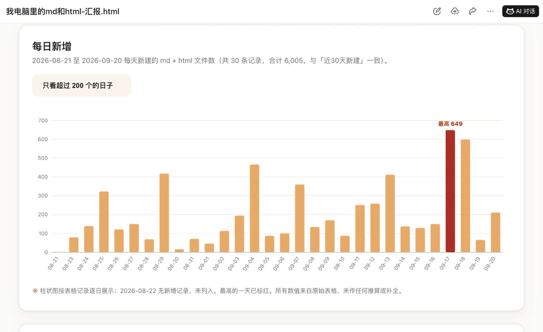543x332 pixels.
Task: Click the 09-10 x-axis date label
Action: tap(339, 264)
